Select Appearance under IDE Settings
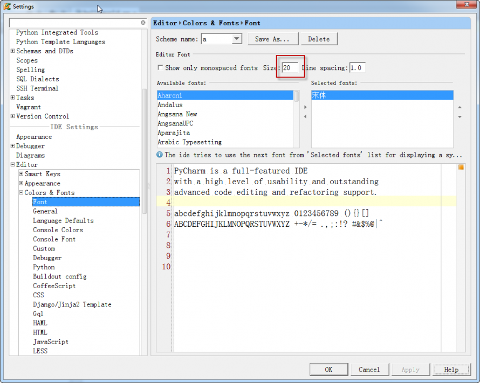This screenshot has height=383, width=480. 34,137
